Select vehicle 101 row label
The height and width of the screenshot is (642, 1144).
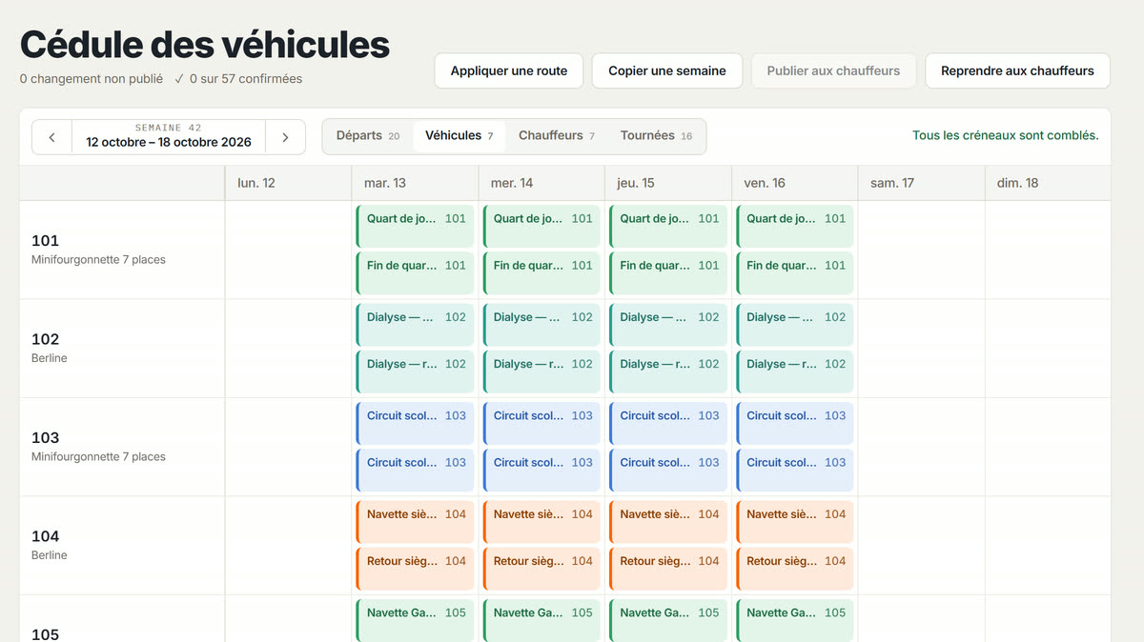(122, 250)
